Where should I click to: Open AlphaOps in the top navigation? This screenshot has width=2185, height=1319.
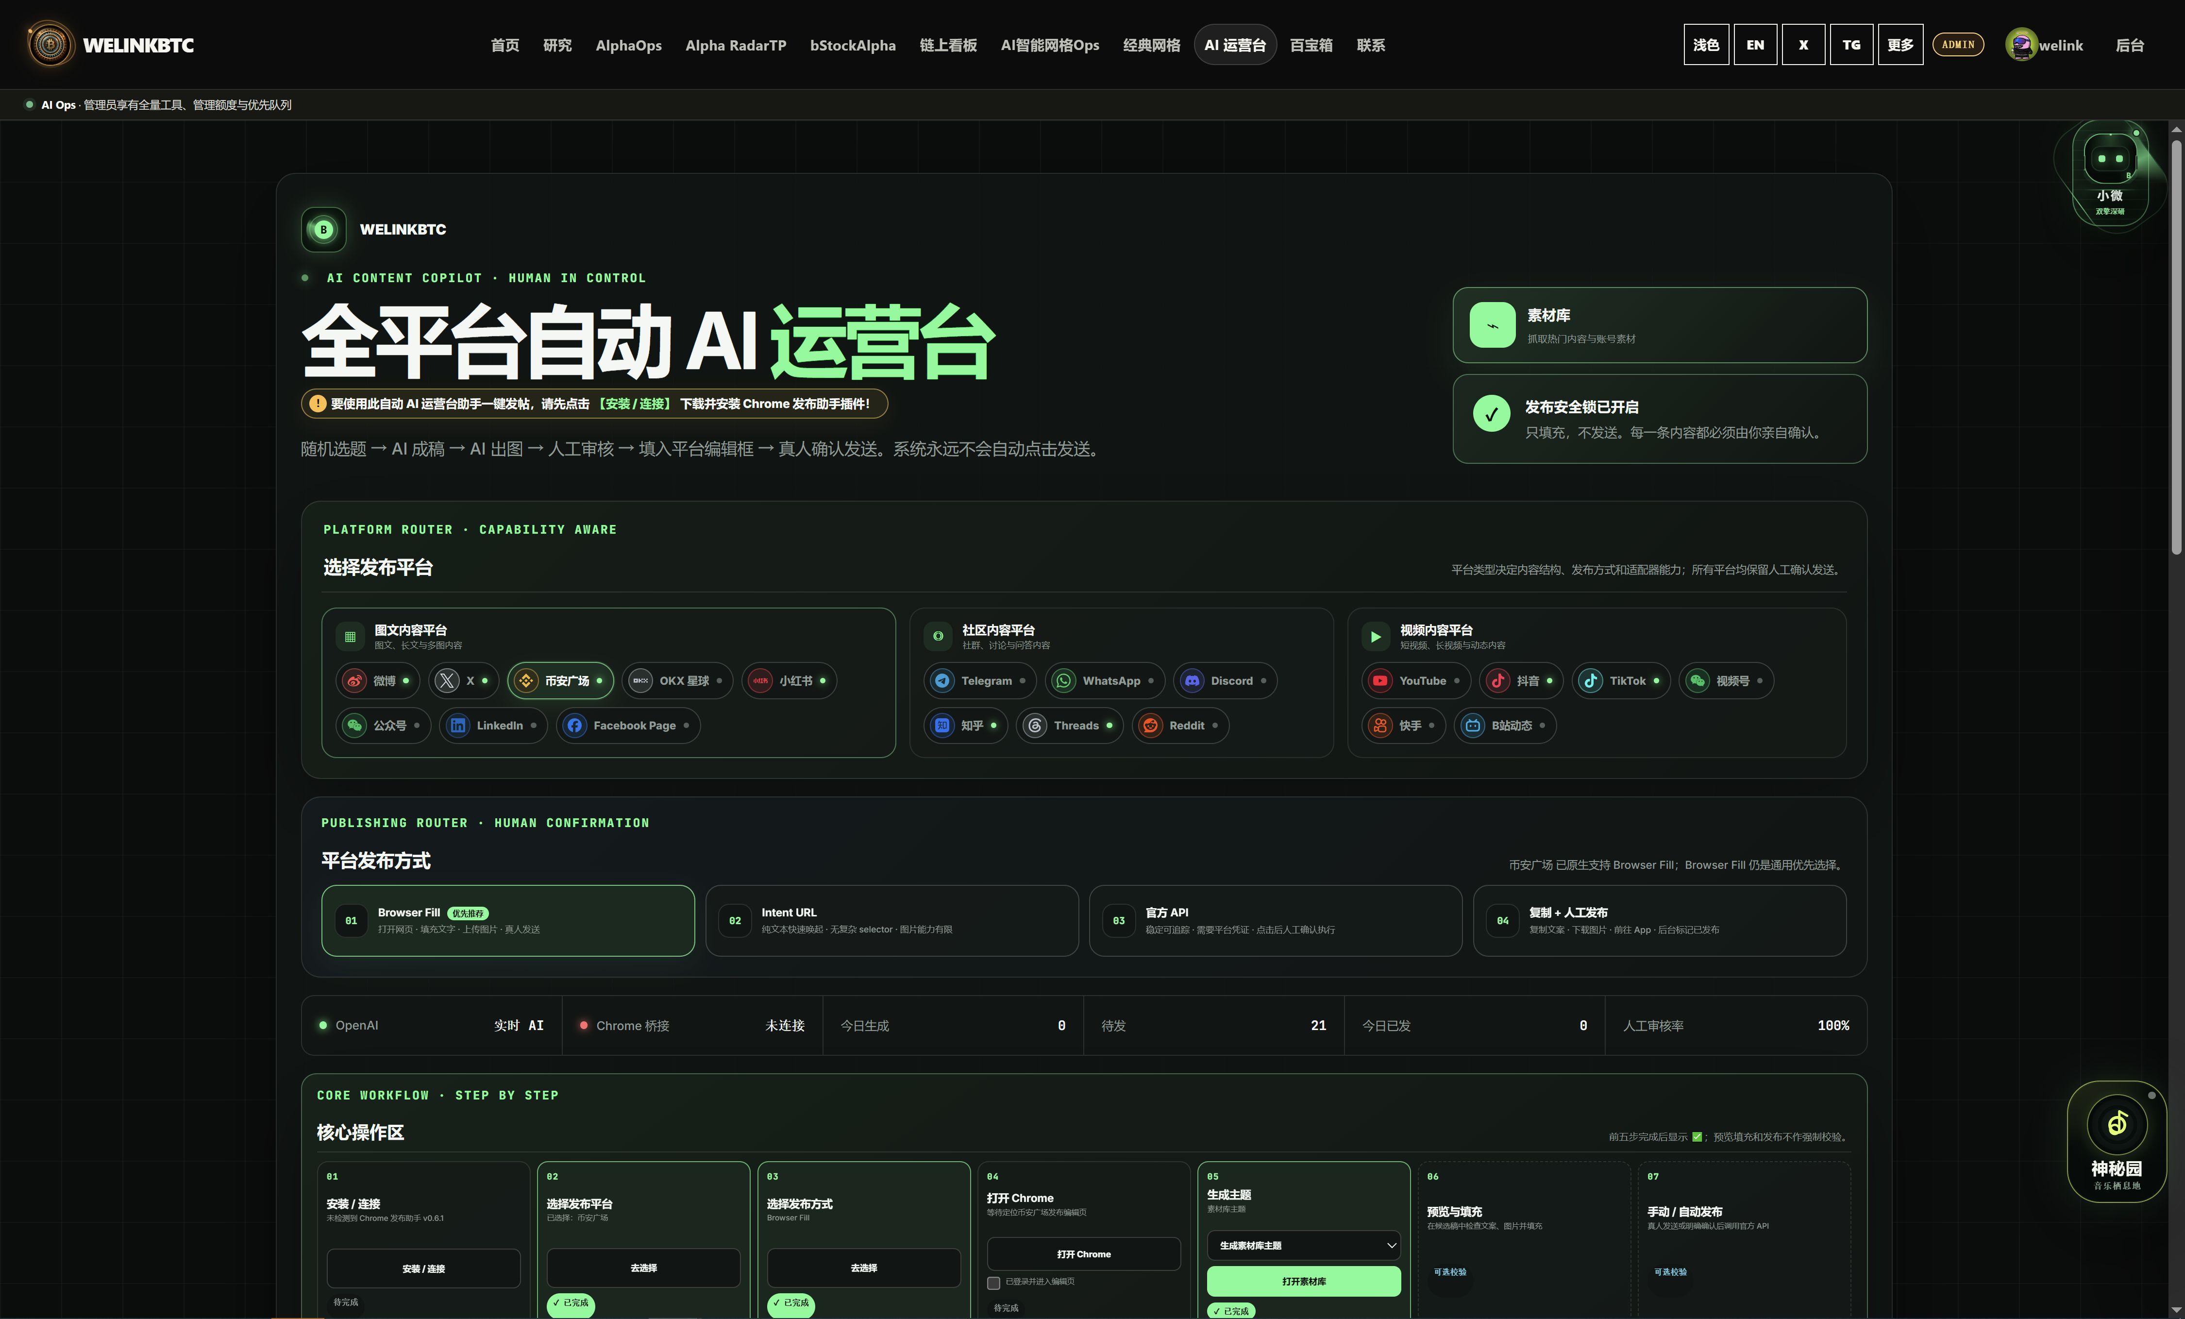point(629,45)
